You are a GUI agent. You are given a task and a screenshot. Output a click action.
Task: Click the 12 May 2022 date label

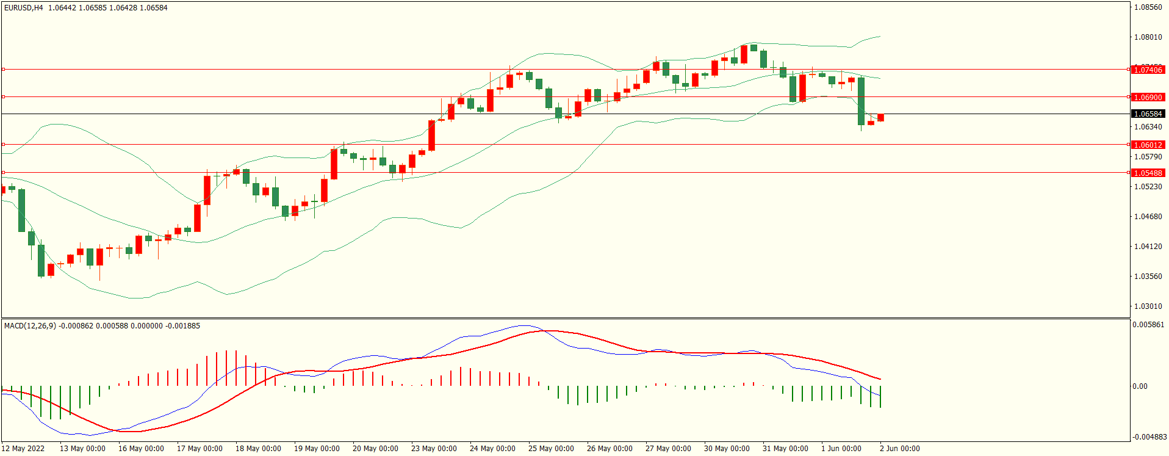[x=23, y=449]
